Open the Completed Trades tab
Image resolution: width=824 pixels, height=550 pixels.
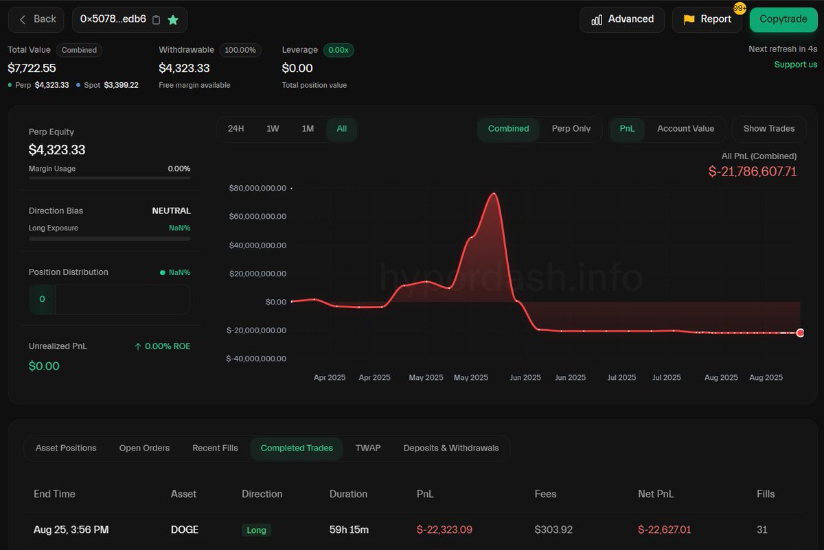[x=297, y=449]
